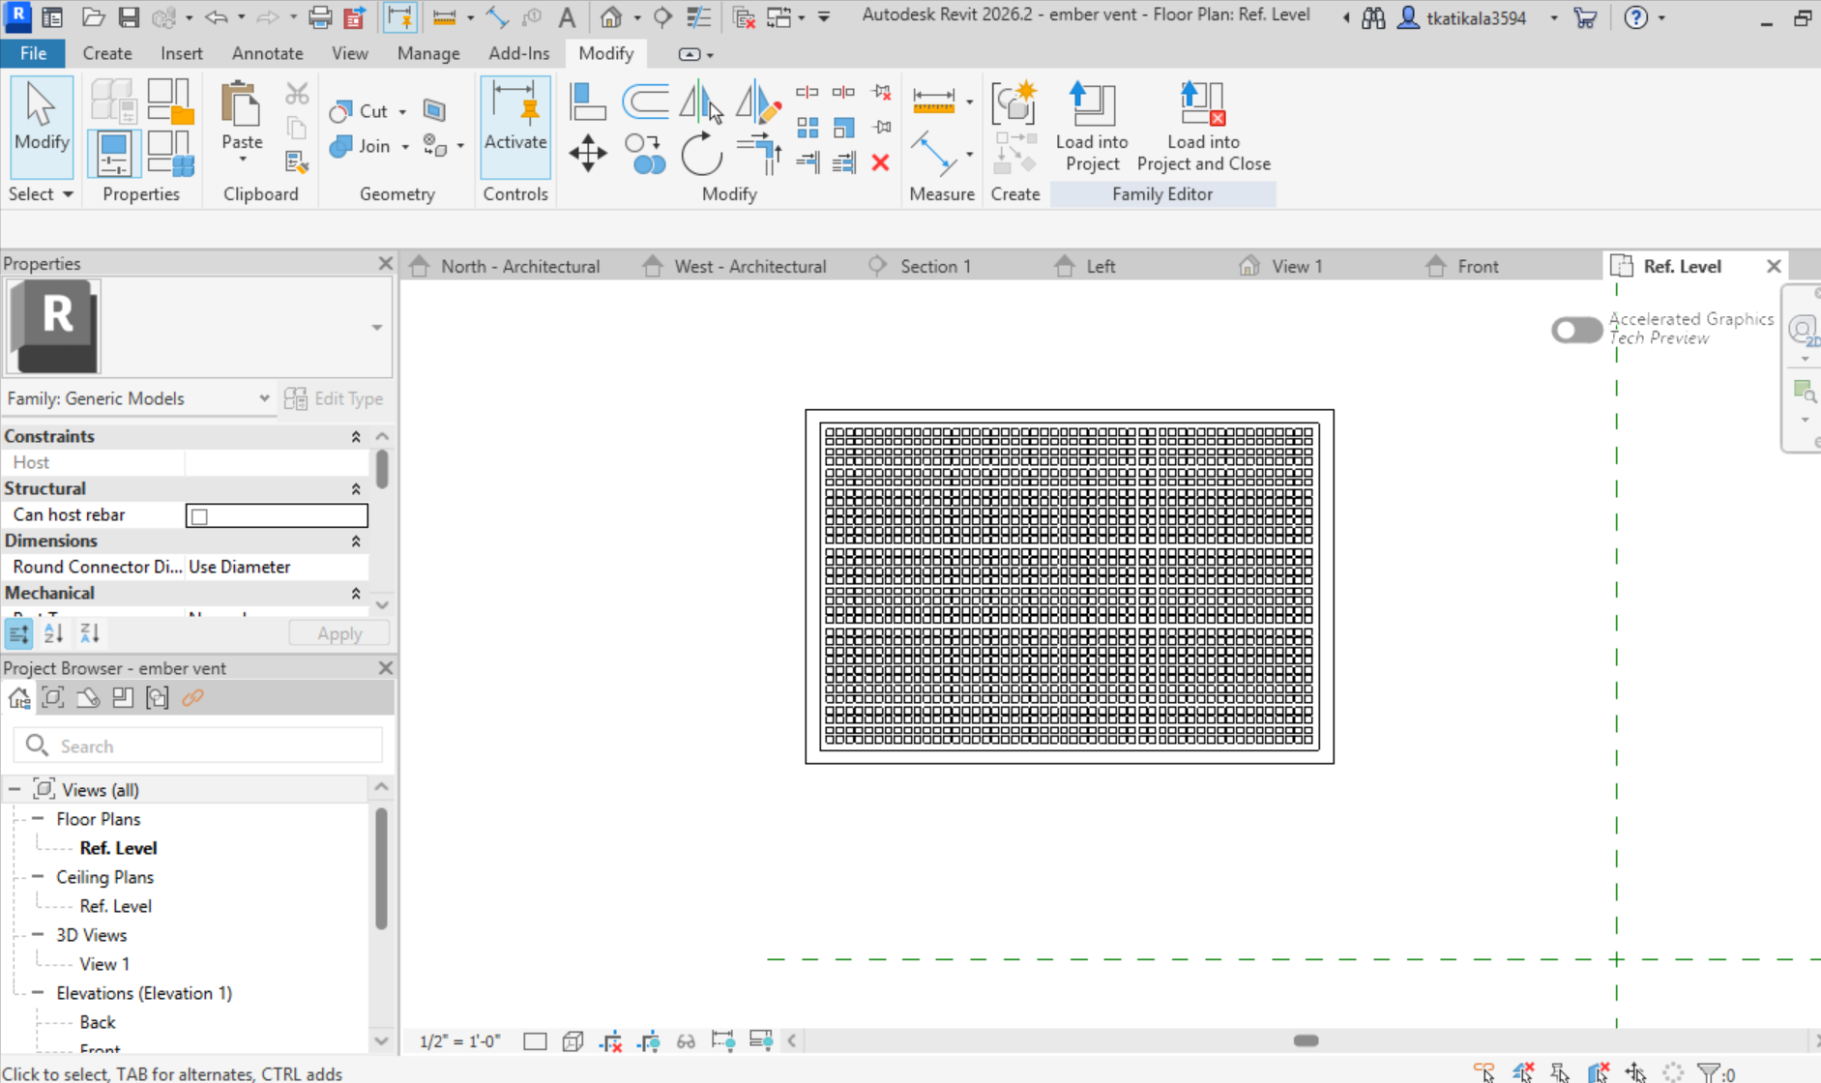Viewport: 1821px width, 1083px height.
Task: Click the Pin tool
Action: (x=881, y=128)
